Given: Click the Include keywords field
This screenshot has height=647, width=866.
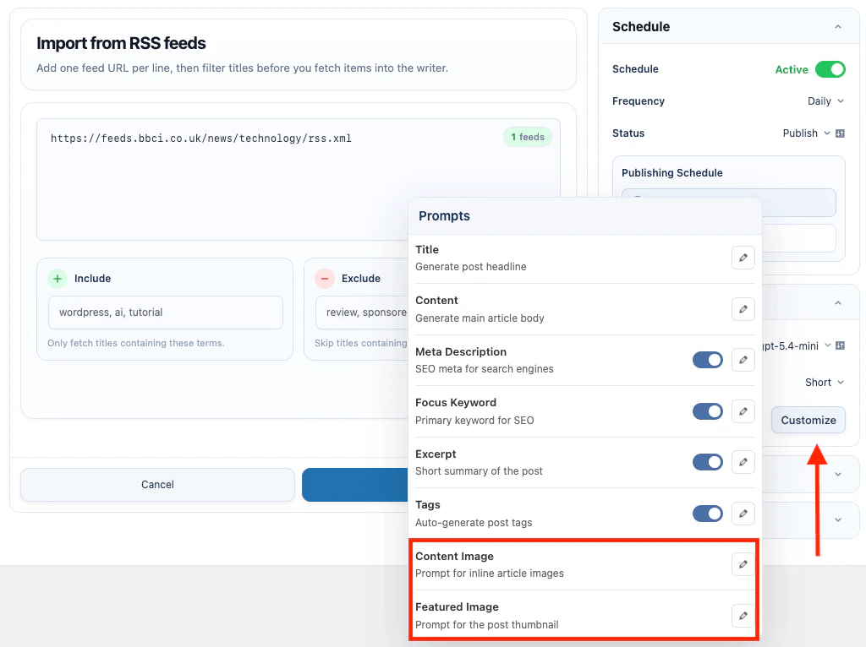Looking at the screenshot, I should click(x=166, y=313).
